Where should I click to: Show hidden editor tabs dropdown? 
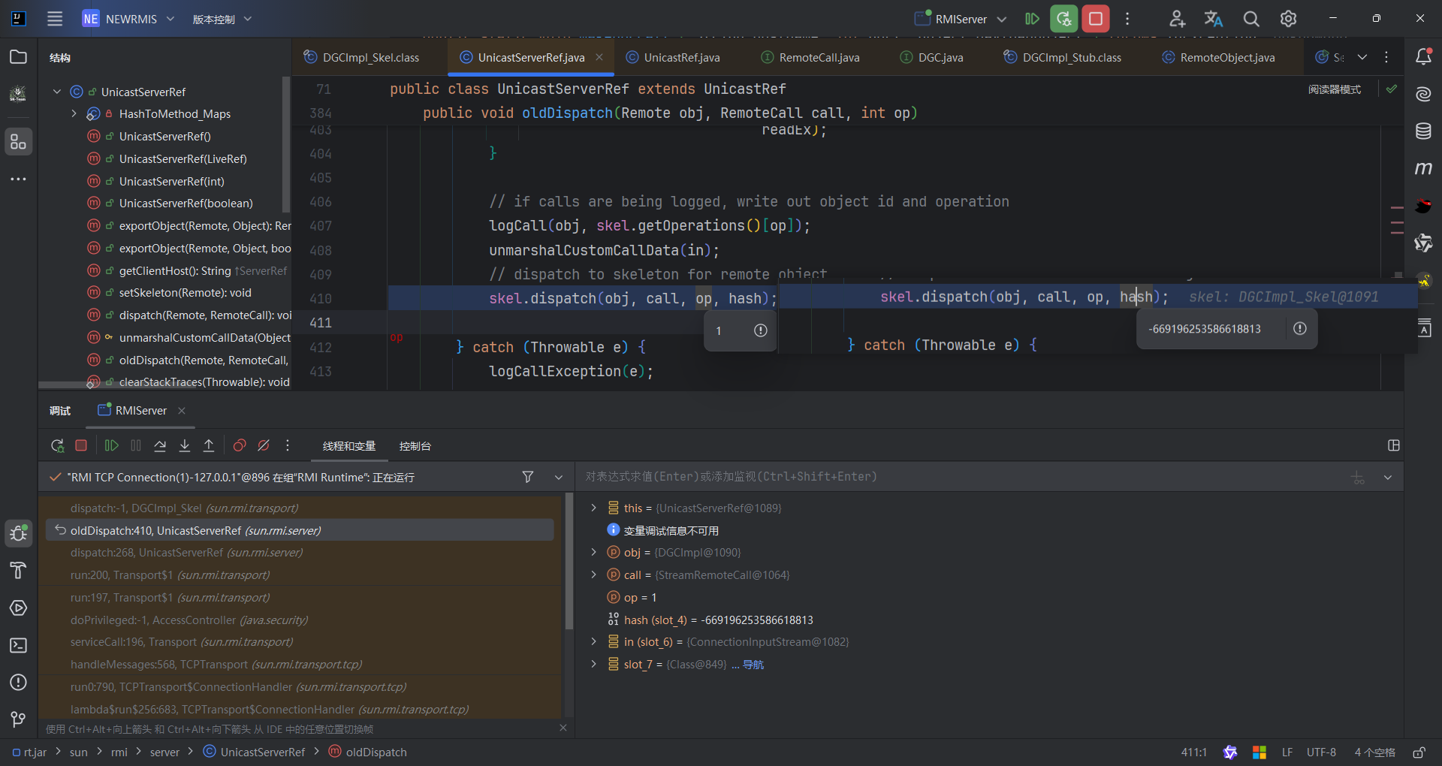point(1362,57)
